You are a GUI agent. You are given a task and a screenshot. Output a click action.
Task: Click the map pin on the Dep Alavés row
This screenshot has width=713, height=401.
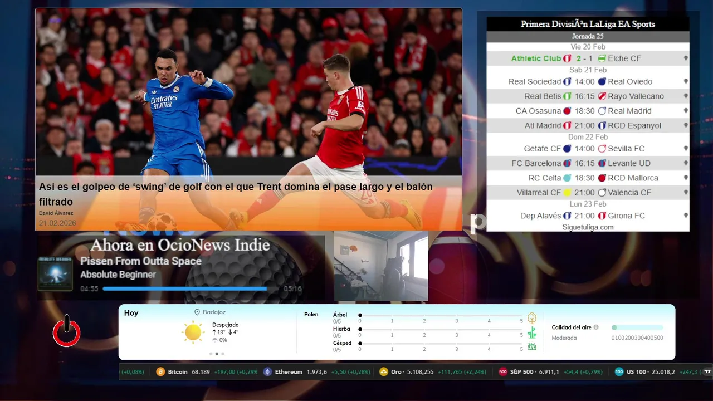coord(686,216)
